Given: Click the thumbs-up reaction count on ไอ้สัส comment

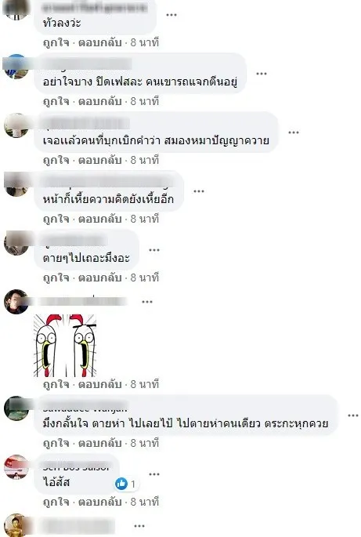Looking at the screenshot, I should (x=126, y=484).
